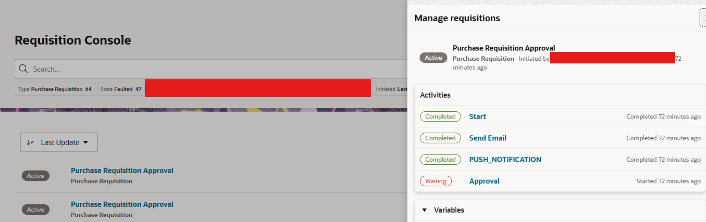Image resolution: width=706 pixels, height=222 pixels.
Task: Toggle State Faulted filter chip
Action: pos(121,89)
